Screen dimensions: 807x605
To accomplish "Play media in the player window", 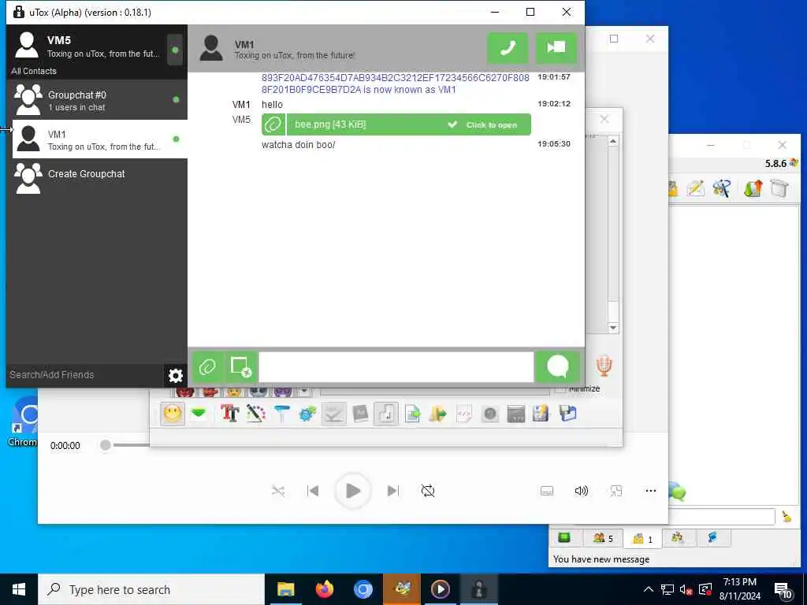I will 352,491.
